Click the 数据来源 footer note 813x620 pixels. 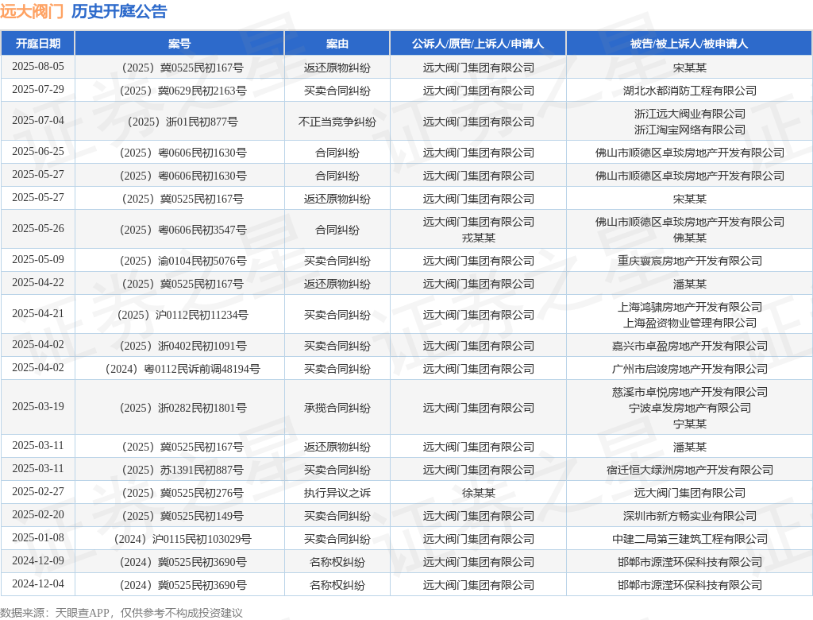(121, 613)
